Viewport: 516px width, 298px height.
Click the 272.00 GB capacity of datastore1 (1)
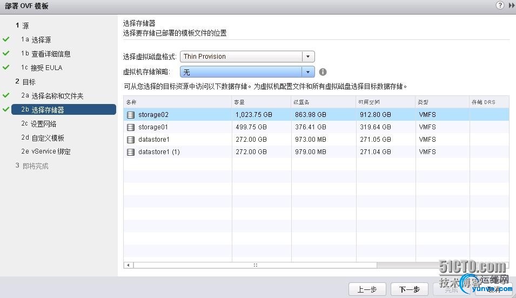point(251,153)
